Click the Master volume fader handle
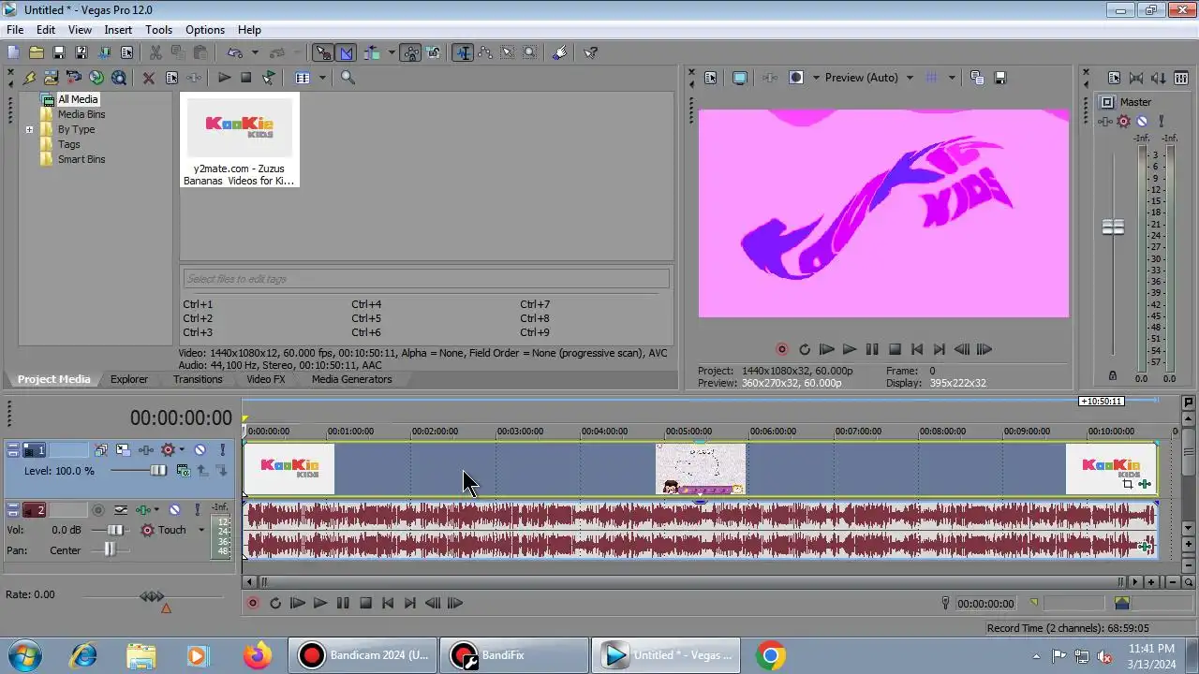 (1113, 227)
